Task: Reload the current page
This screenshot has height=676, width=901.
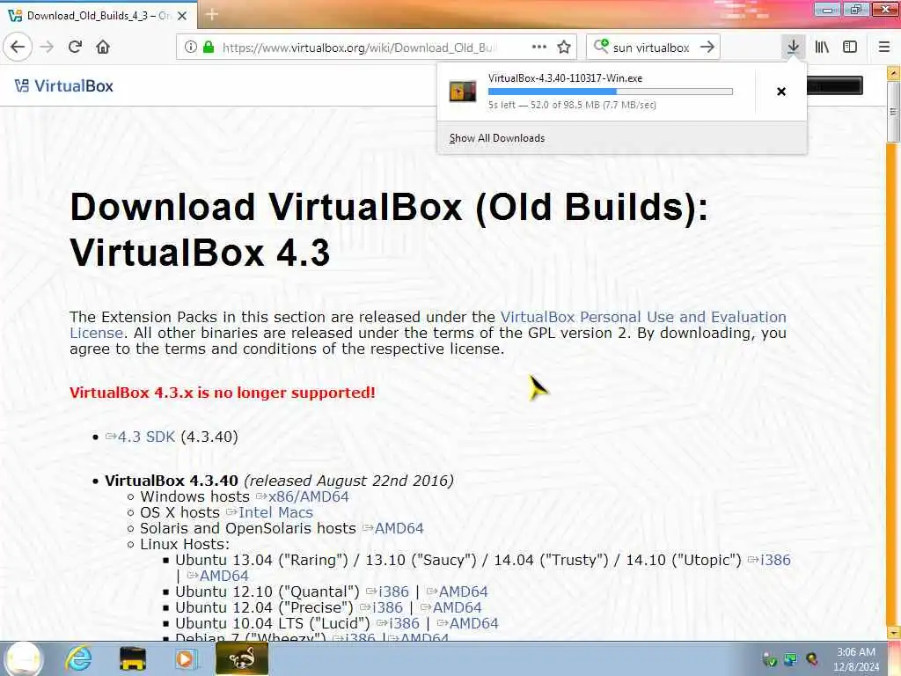Action: (x=76, y=48)
